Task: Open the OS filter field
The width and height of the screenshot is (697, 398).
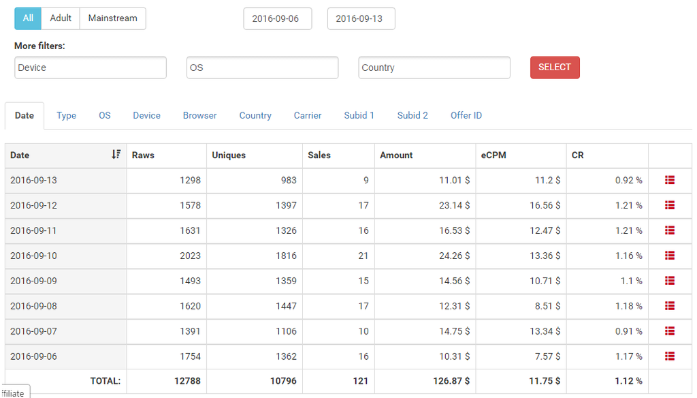Action: coord(262,67)
